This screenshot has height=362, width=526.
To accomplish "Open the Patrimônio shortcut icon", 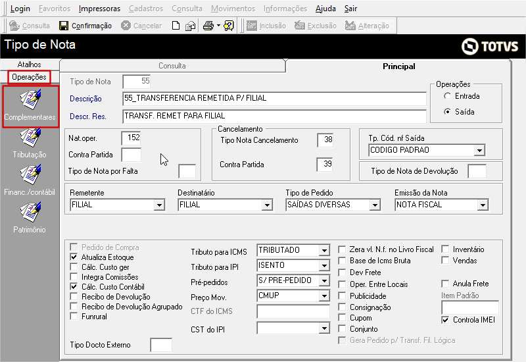I will click(x=30, y=212).
